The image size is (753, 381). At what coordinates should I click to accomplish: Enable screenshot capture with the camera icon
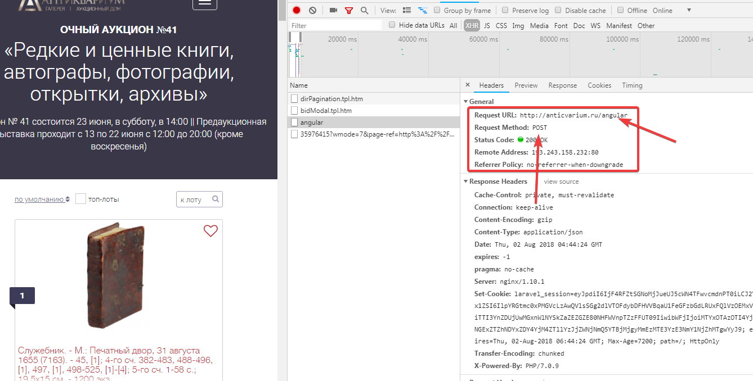click(333, 10)
